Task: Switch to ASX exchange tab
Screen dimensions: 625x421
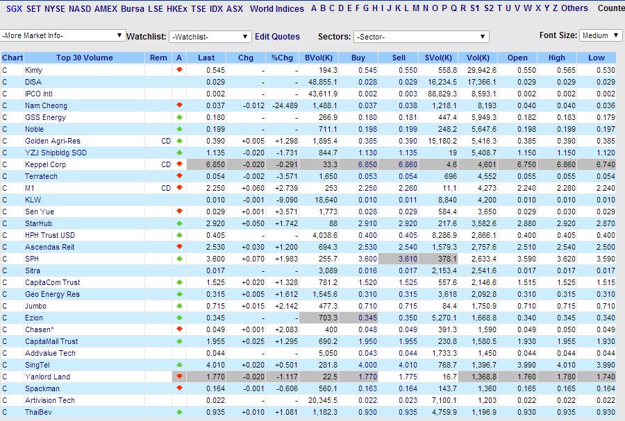Action: (235, 8)
